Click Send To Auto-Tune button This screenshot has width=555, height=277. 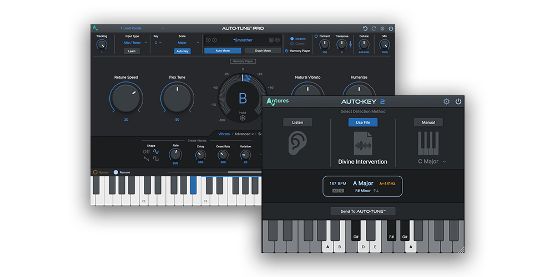pos(363,211)
